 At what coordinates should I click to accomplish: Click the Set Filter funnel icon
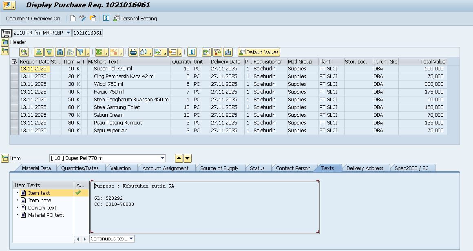click(81, 52)
